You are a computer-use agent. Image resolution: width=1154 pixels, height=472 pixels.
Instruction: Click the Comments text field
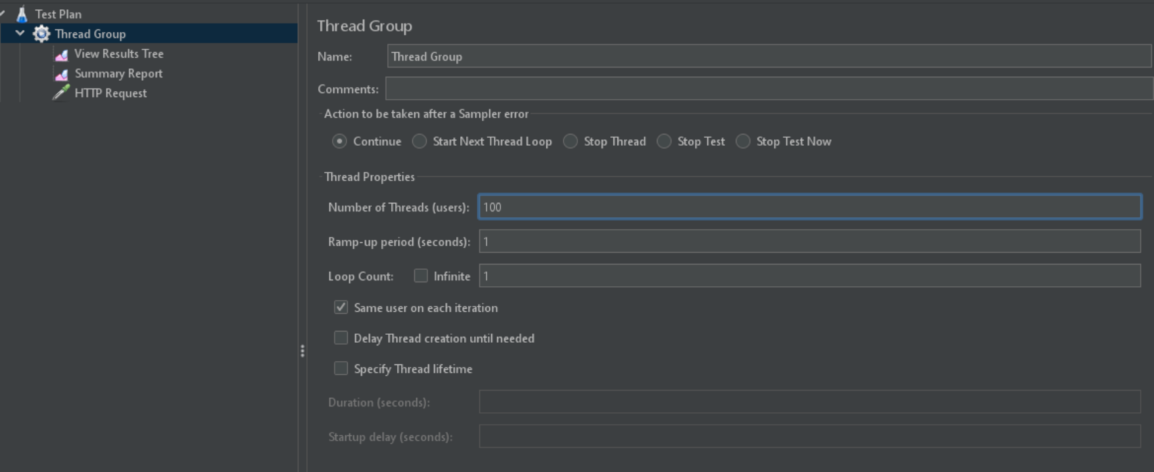click(768, 89)
